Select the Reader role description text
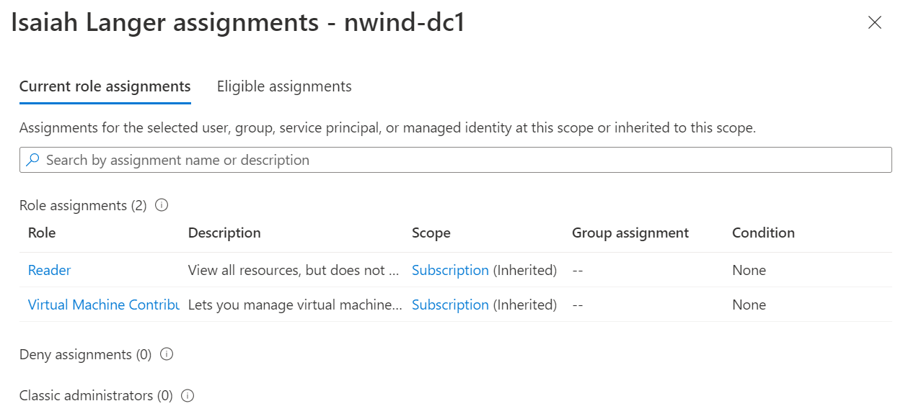This screenshot has width=903, height=419. point(293,270)
